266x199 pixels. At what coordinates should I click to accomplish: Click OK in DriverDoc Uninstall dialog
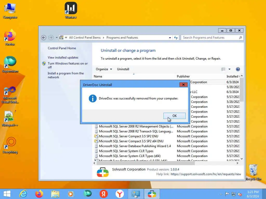click(174, 116)
